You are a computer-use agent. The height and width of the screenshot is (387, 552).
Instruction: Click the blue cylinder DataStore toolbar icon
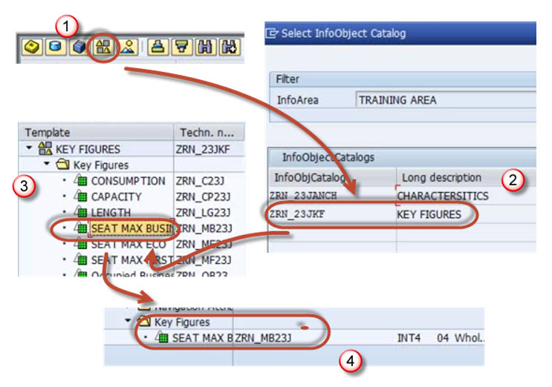[x=56, y=47]
